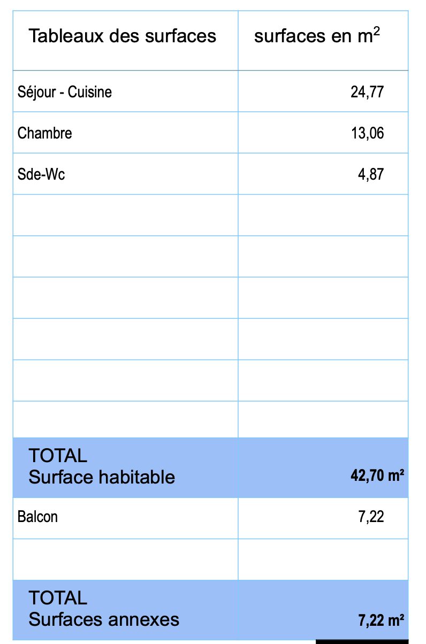Click the "TOTAL Surfaces annexes" label

tap(104, 609)
